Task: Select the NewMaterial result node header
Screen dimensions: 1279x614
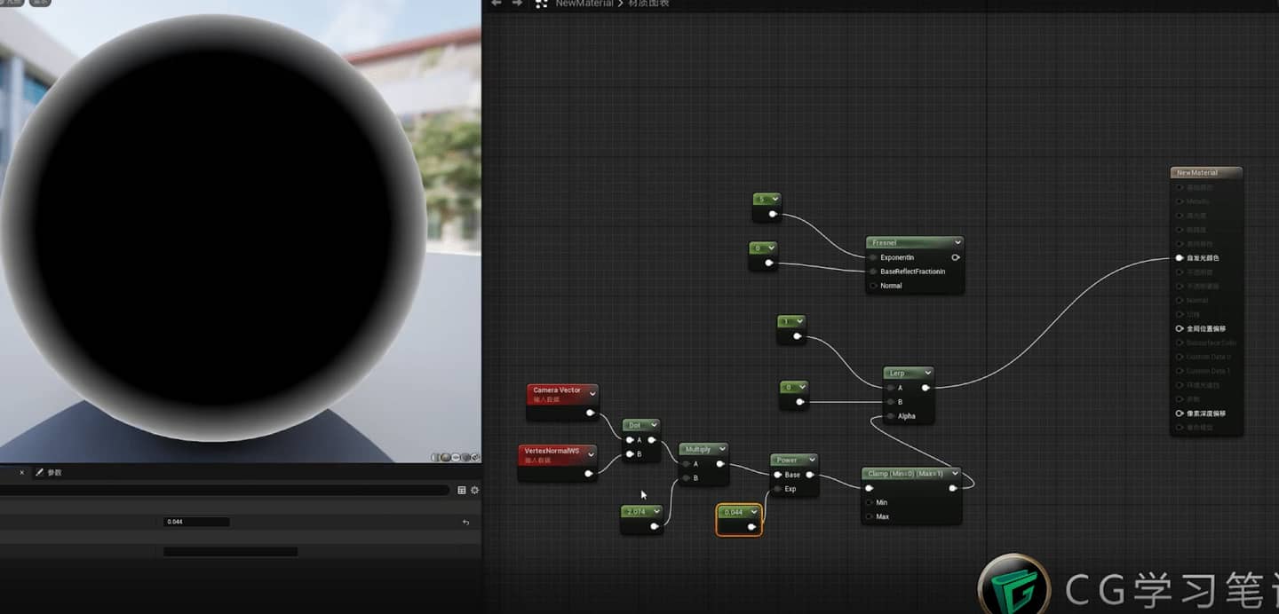Action: pos(1206,173)
